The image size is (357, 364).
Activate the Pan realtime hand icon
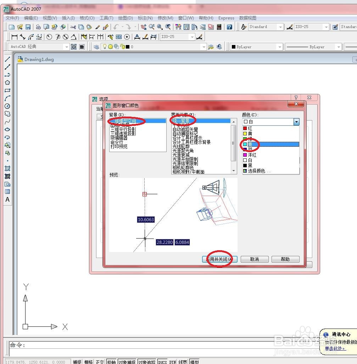pos(144,27)
